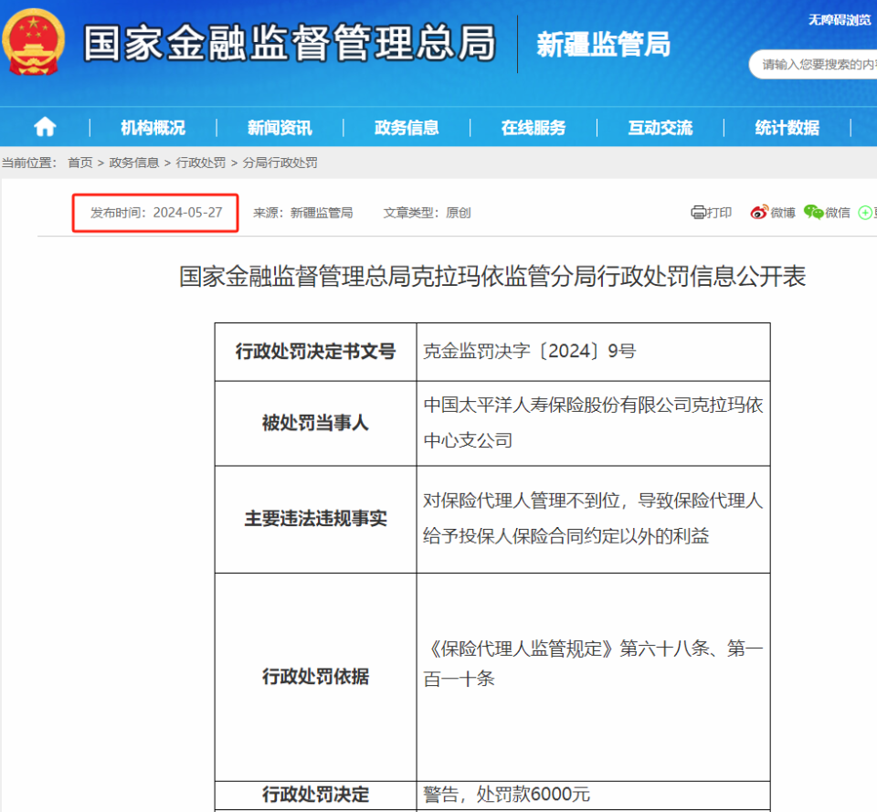Click the 警告，处罚款6000元 cell
Screen dimensions: 877x812
pyautogui.click(x=594, y=795)
